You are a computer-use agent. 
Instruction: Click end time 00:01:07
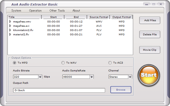point(76,30)
